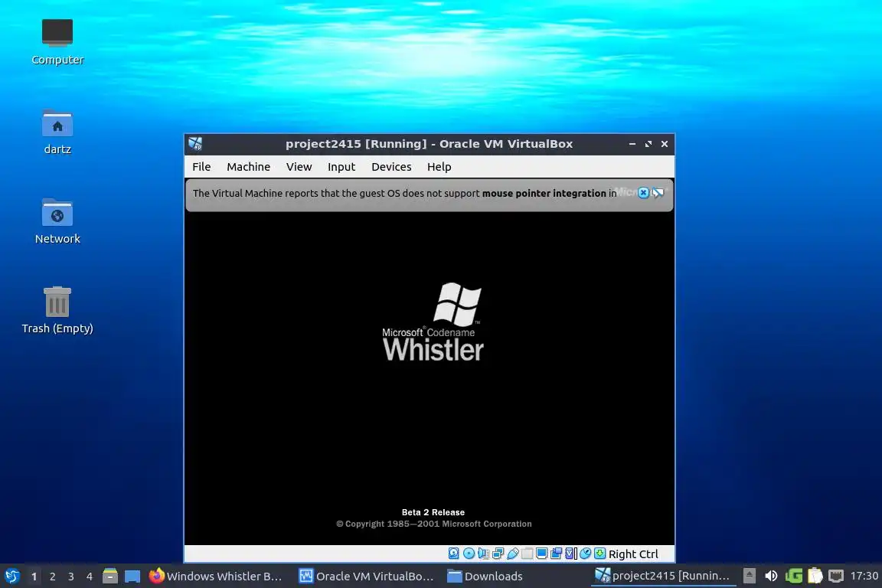Click the show desktop icon in taskbar
882x588 pixels.
coord(132,576)
